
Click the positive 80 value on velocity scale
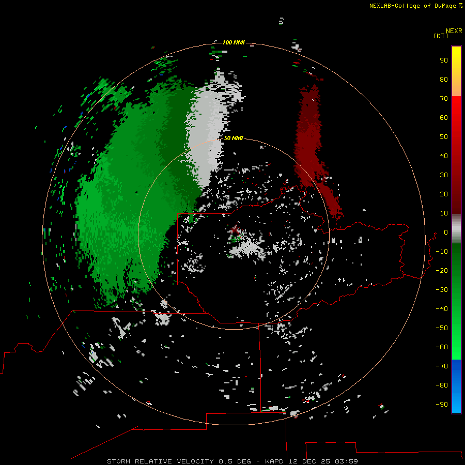pyautogui.click(x=444, y=79)
